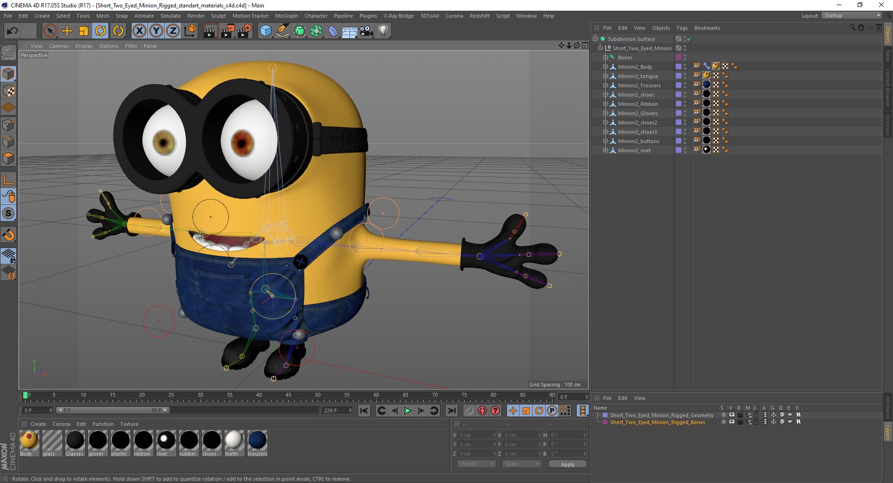Toggle X axis lock
The height and width of the screenshot is (483, 893).
pos(139,31)
